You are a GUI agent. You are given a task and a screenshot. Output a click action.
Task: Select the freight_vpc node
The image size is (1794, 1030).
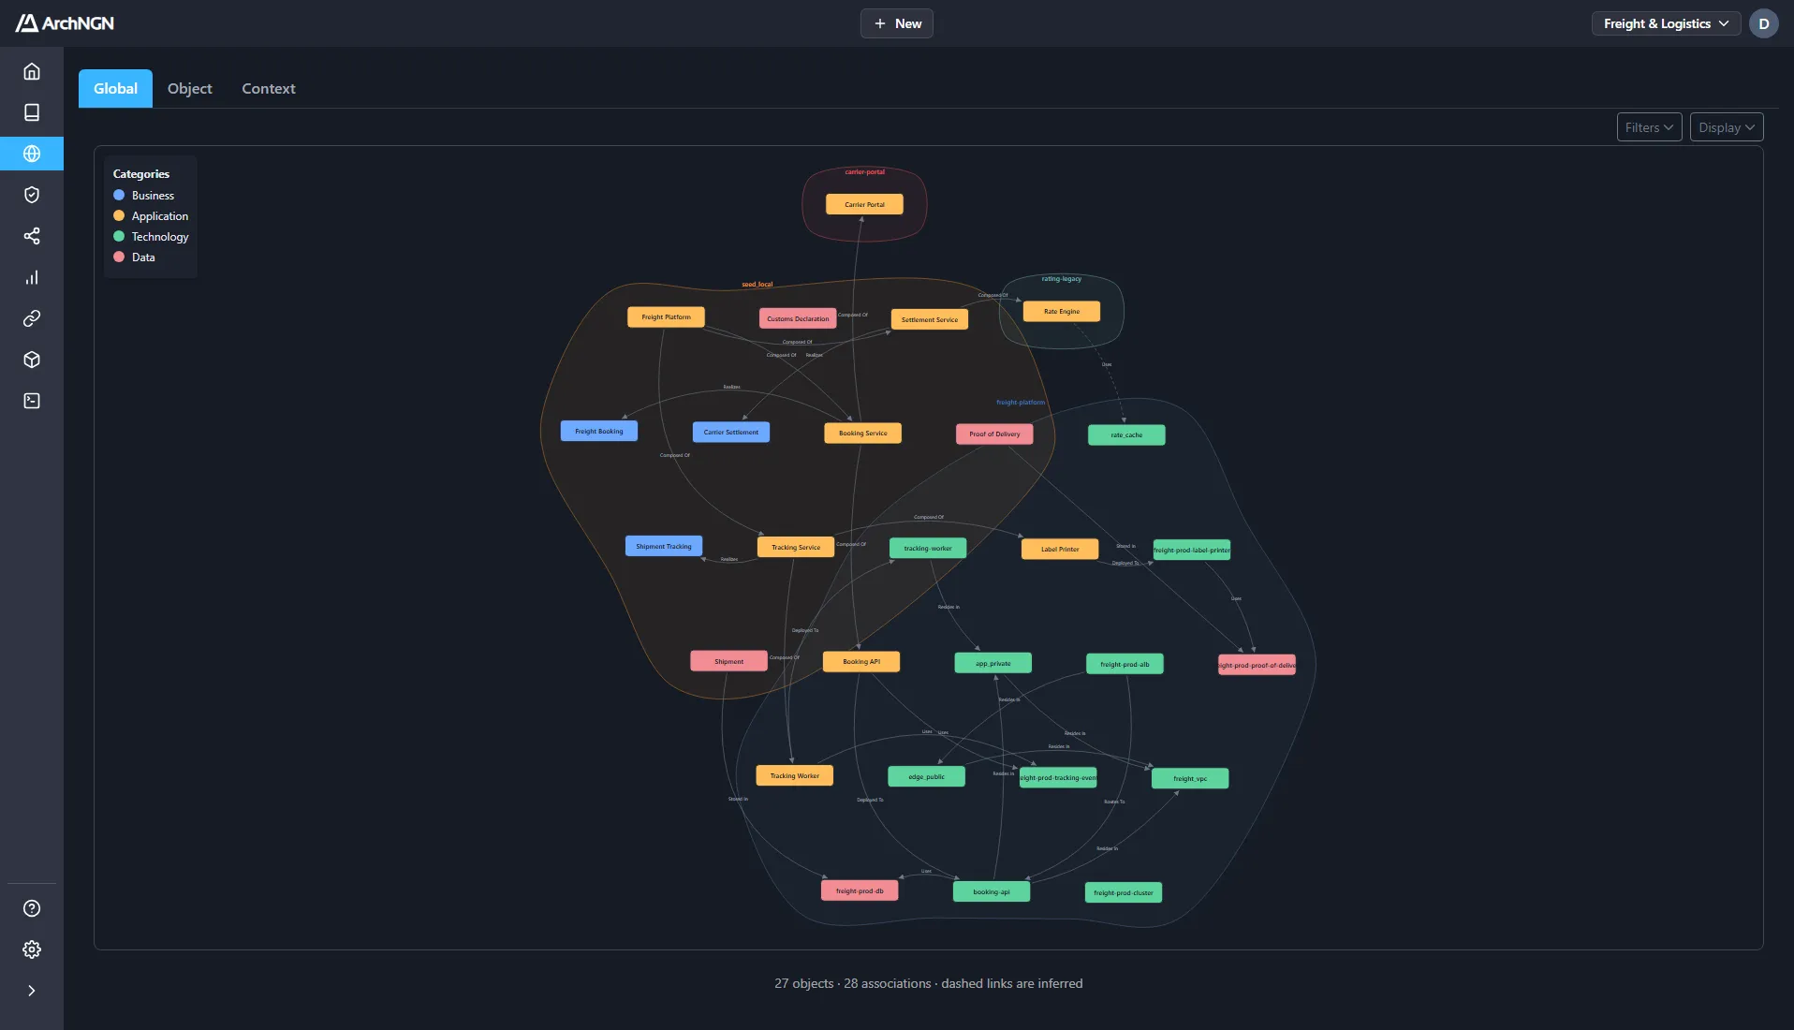click(x=1190, y=778)
